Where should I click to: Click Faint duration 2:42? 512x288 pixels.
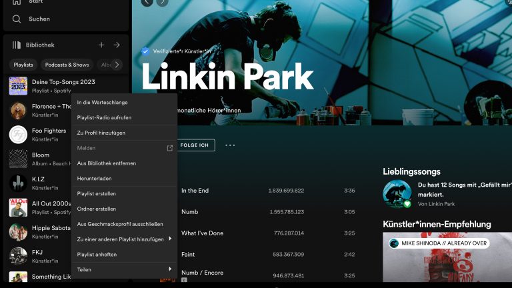coord(349,255)
